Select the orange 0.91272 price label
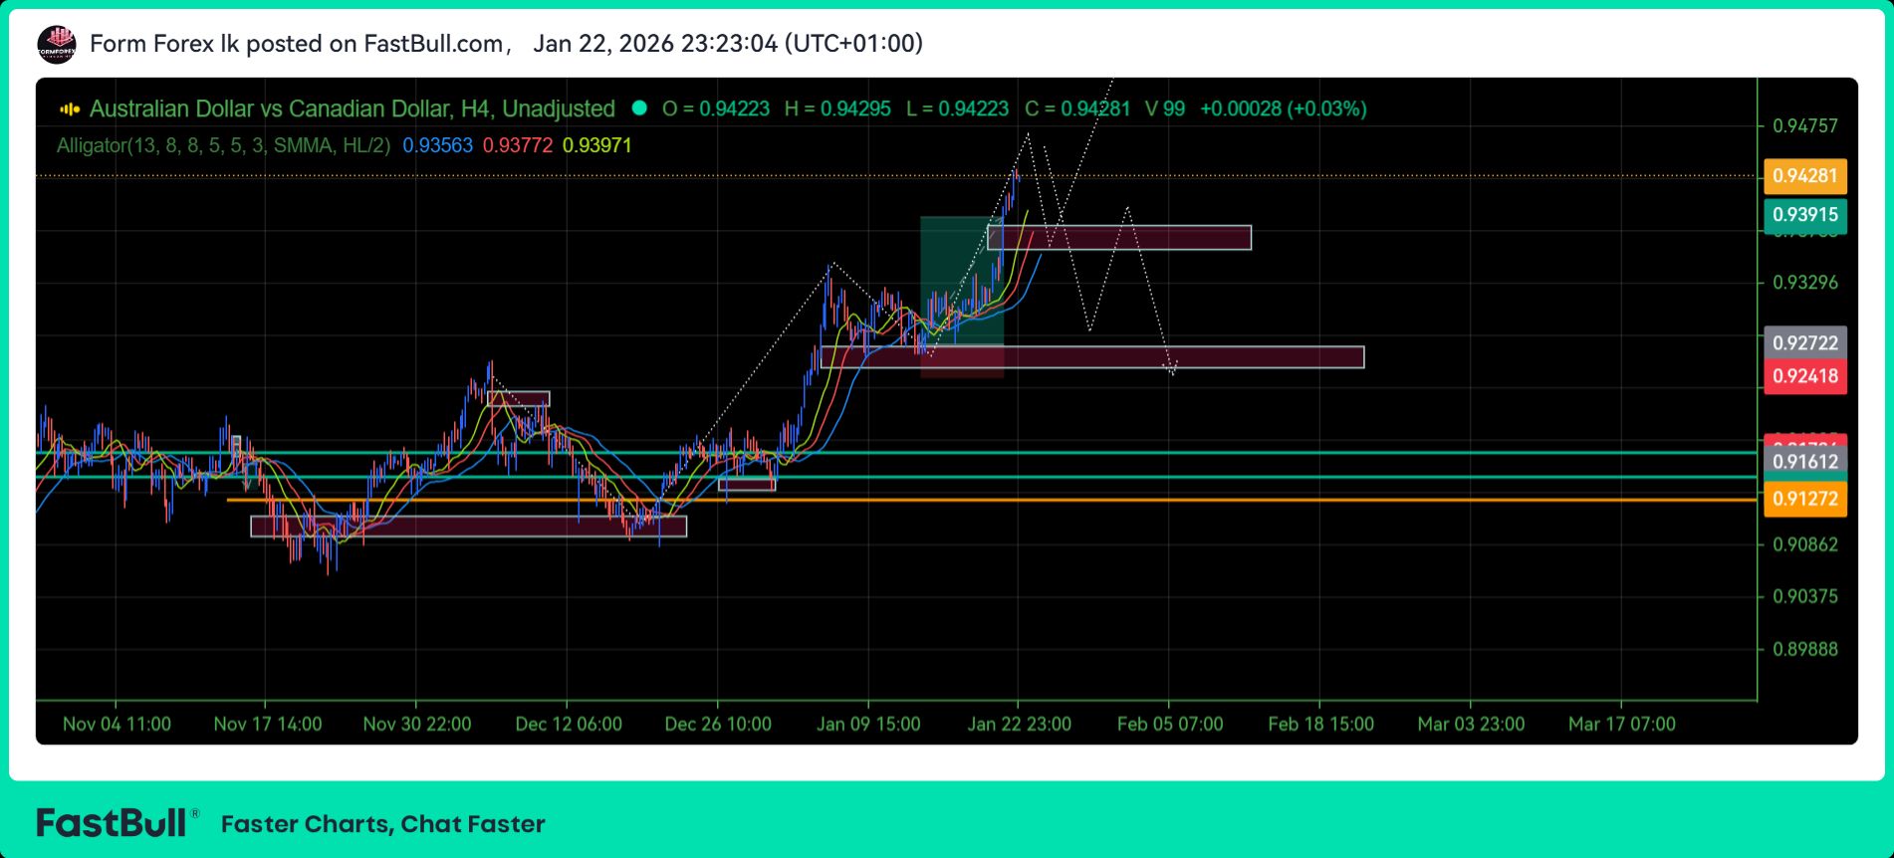This screenshot has height=858, width=1894. click(x=1804, y=499)
